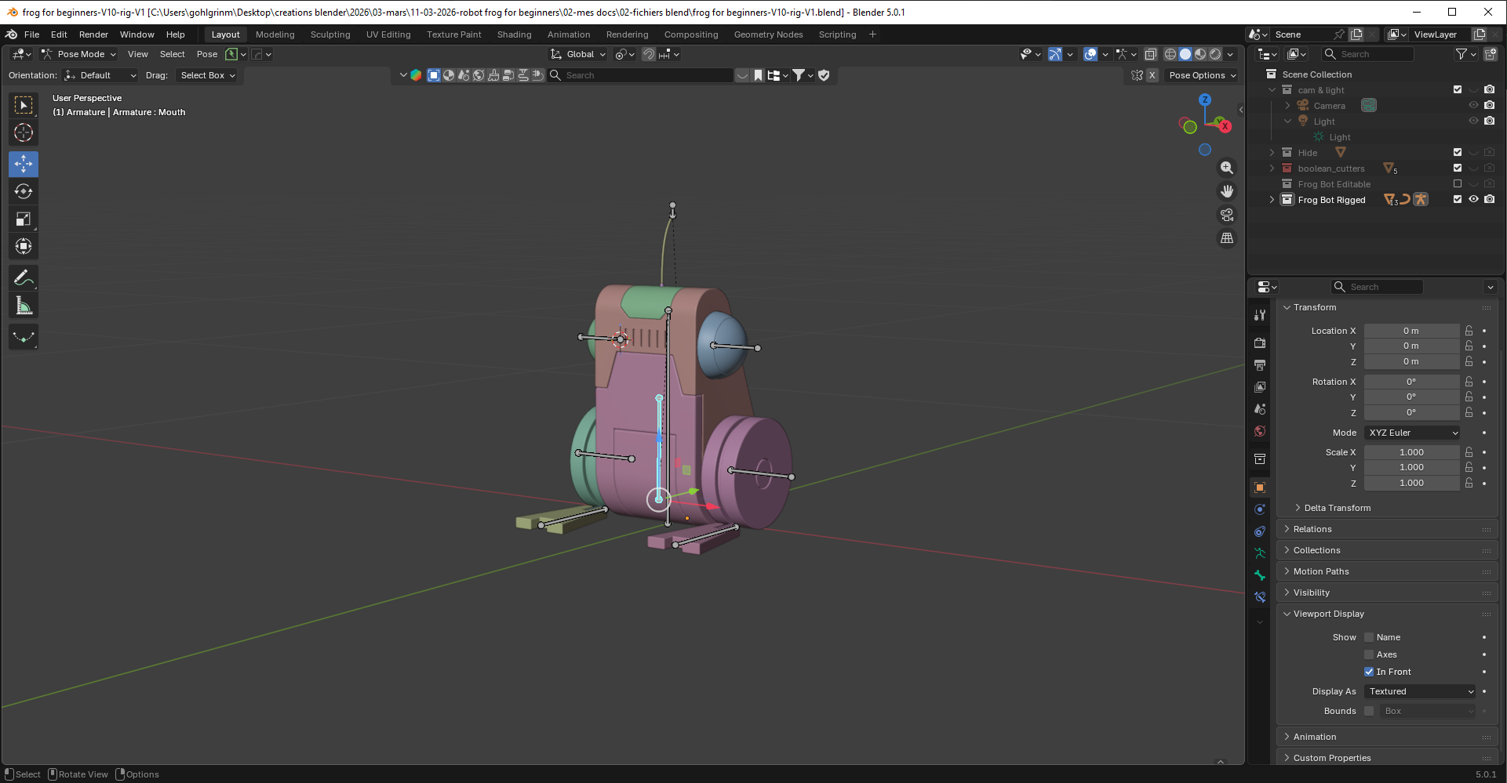This screenshot has width=1507, height=783.
Task: Open the Pose Mode dropdown
Action: (79, 54)
